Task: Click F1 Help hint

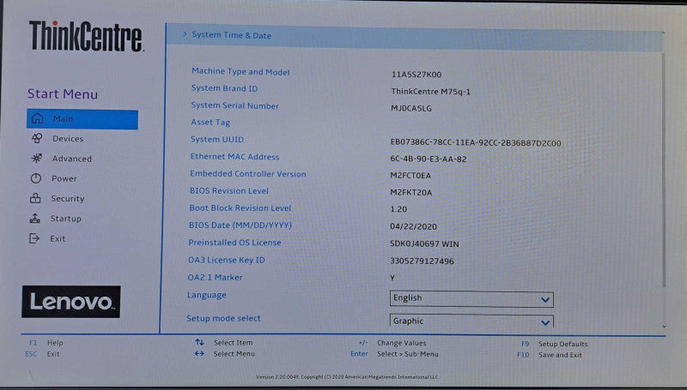Action: pyautogui.click(x=46, y=343)
